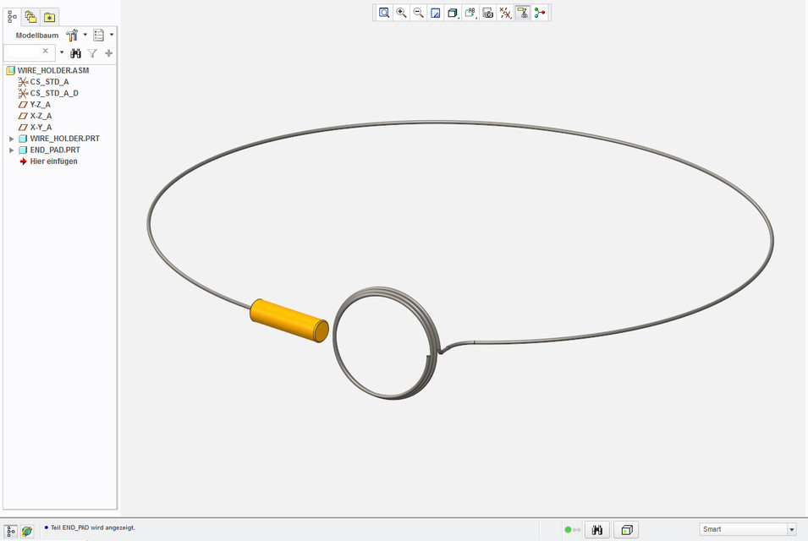Image resolution: width=808 pixels, height=541 pixels.
Task: Toggle the Annotation Display button
Action: coord(522,13)
